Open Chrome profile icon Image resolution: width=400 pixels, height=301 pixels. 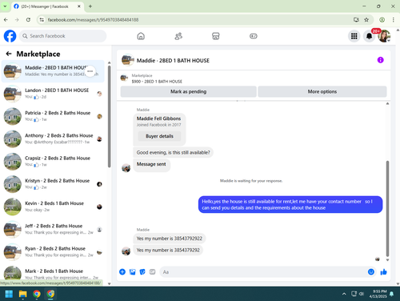(382, 20)
